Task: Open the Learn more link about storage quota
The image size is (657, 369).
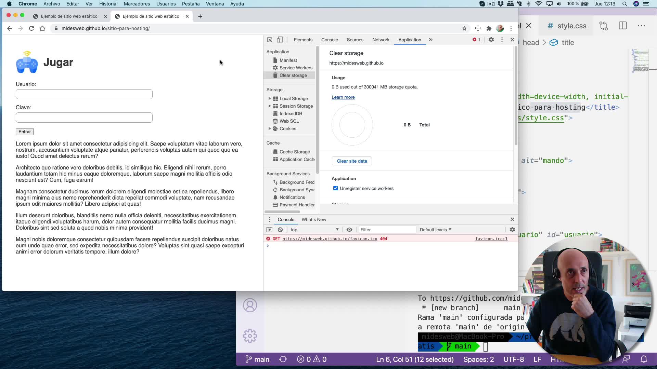Action: [343, 97]
